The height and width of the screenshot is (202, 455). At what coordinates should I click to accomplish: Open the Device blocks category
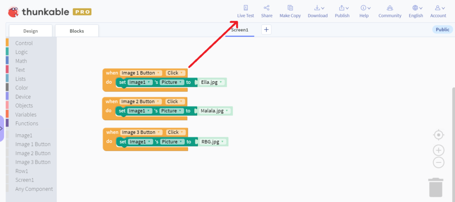tap(23, 97)
